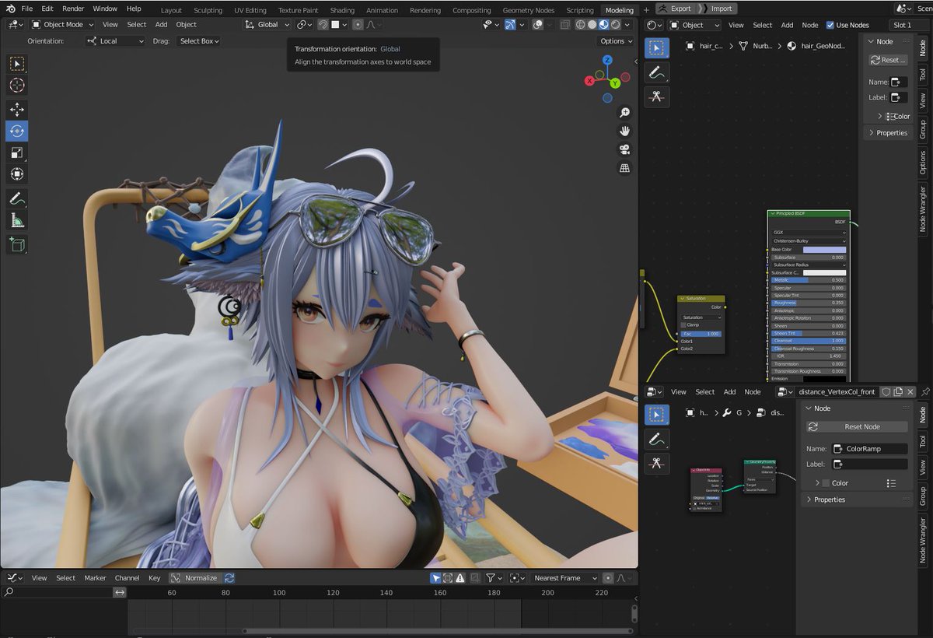Select the box select tool in geometry node editor

pos(657,415)
